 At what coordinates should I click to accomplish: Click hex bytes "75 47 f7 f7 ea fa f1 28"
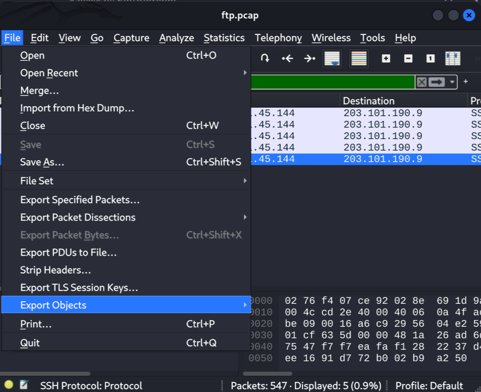click(354, 347)
